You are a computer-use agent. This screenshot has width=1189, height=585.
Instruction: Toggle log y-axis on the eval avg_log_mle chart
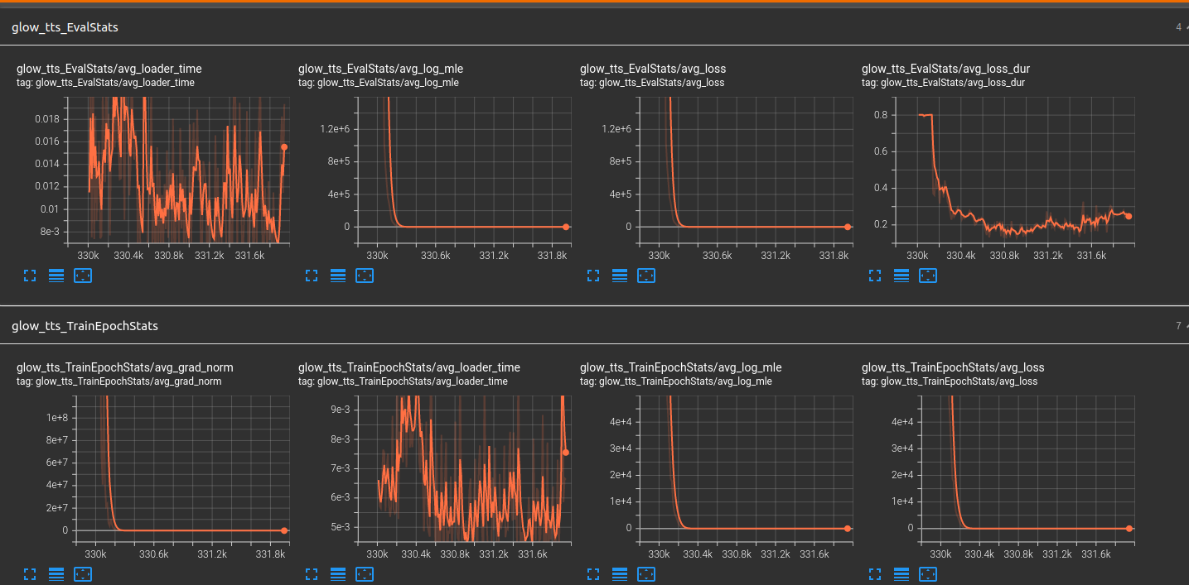(x=337, y=276)
